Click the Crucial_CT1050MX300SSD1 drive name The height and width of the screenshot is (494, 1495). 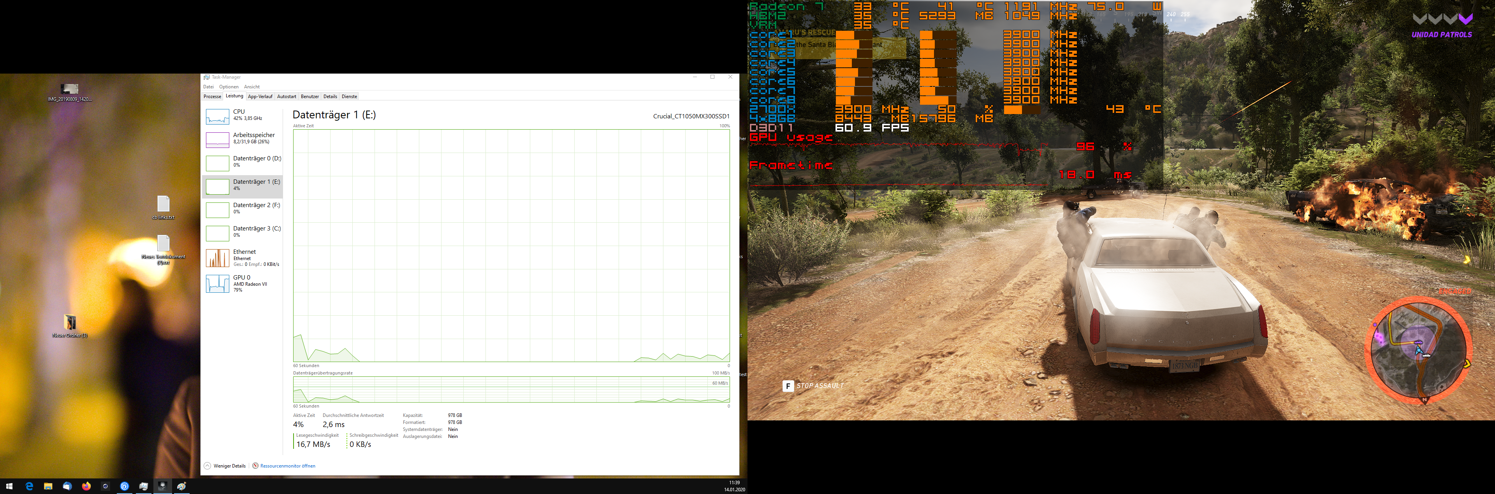coord(691,116)
